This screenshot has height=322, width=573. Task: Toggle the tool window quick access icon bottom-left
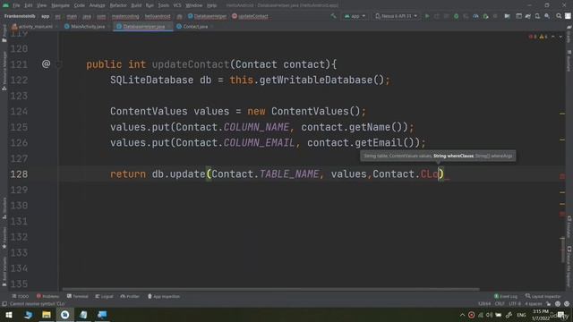point(4,304)
